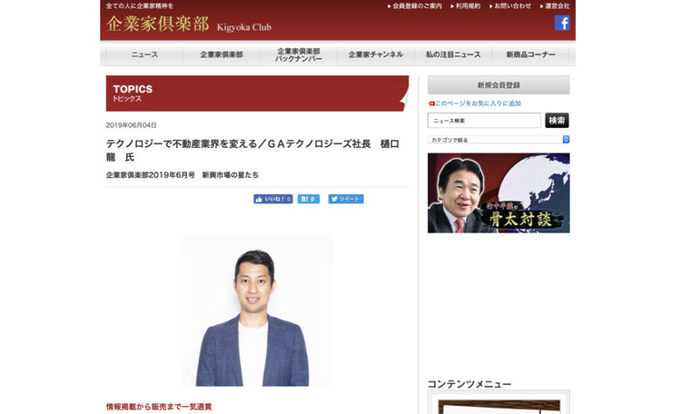Go to 企業家倶楽部バックナンバー tab

(299, 54)
